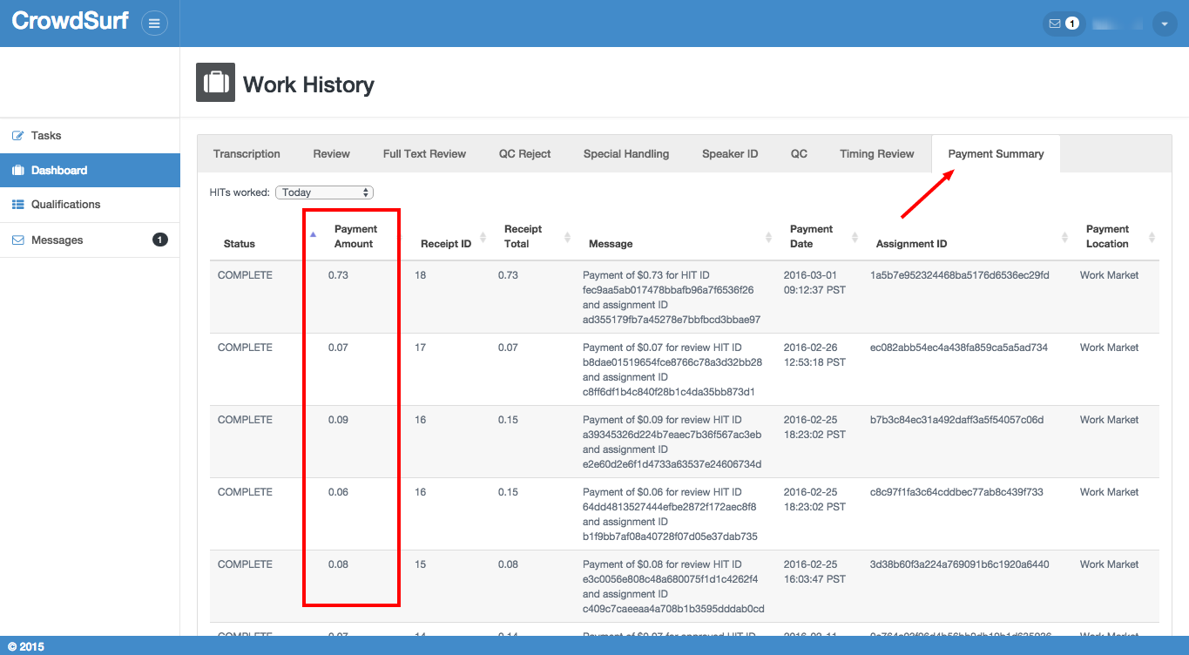Screen dimensions: 1189x655
Task: Click assignment ID ec082abb54ec4a438fa859ca5a5ad734
Action: pyautogui.click(x=959, y=348)
